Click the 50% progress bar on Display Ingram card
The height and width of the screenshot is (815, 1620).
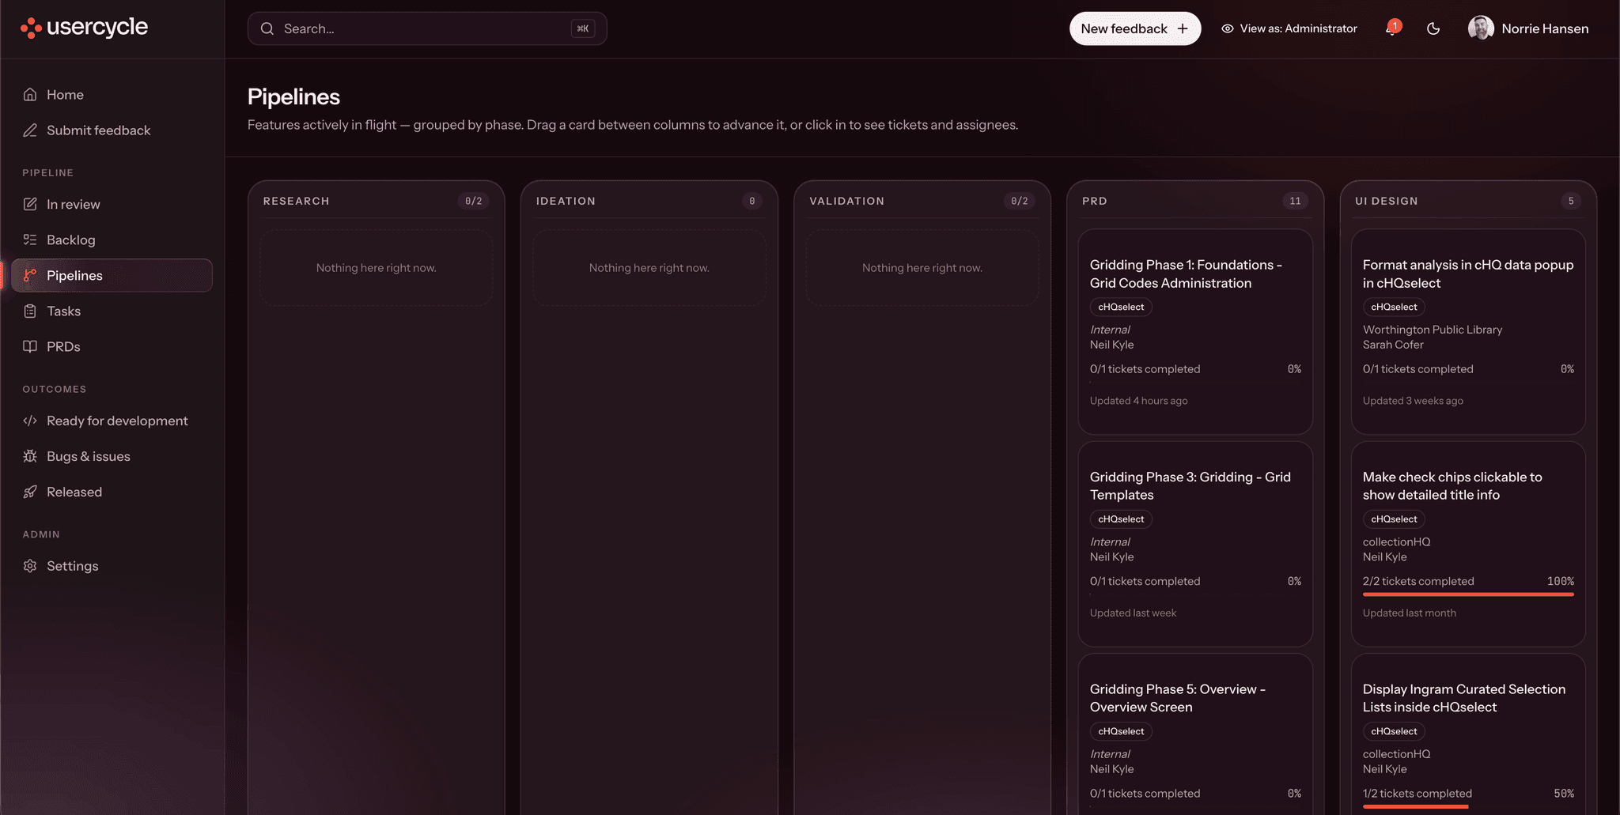[1468, 806]
